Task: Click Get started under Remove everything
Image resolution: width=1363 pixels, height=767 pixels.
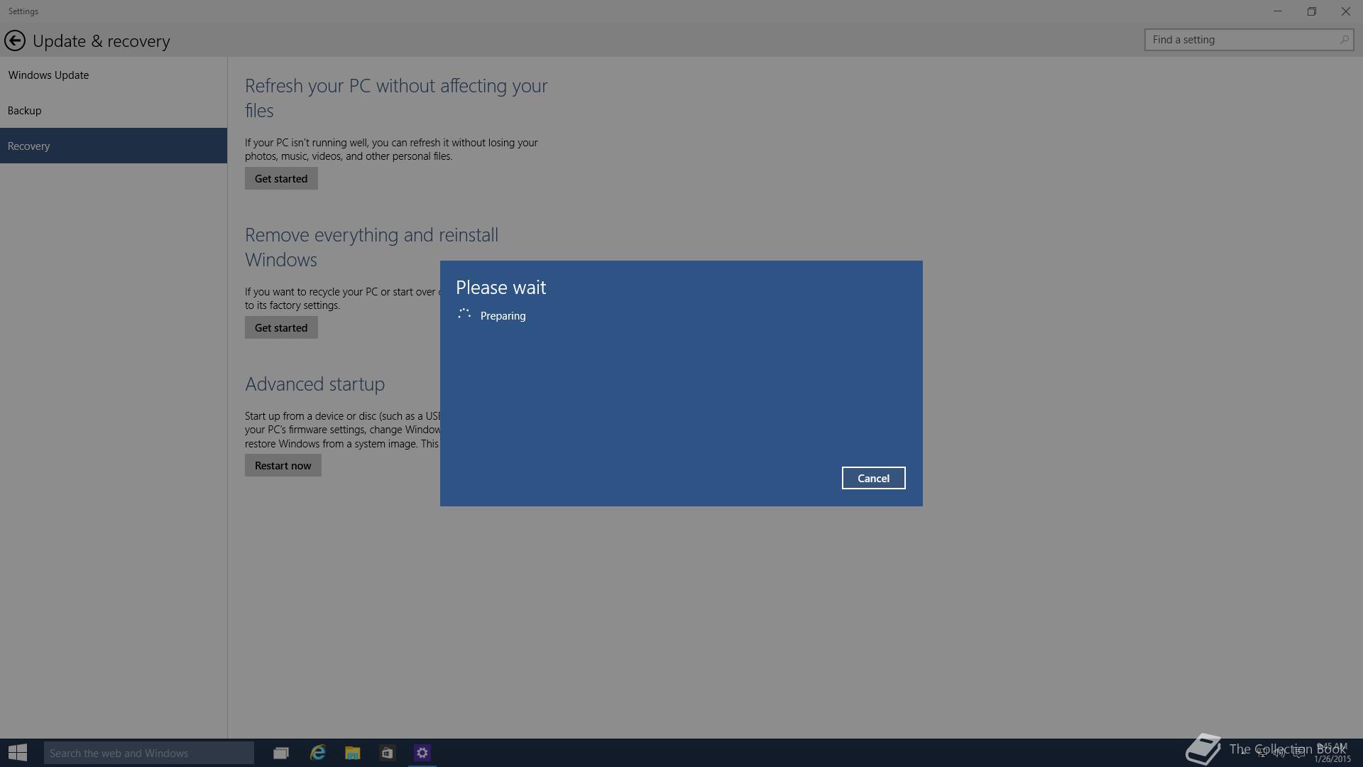Action: coord(281,327)
